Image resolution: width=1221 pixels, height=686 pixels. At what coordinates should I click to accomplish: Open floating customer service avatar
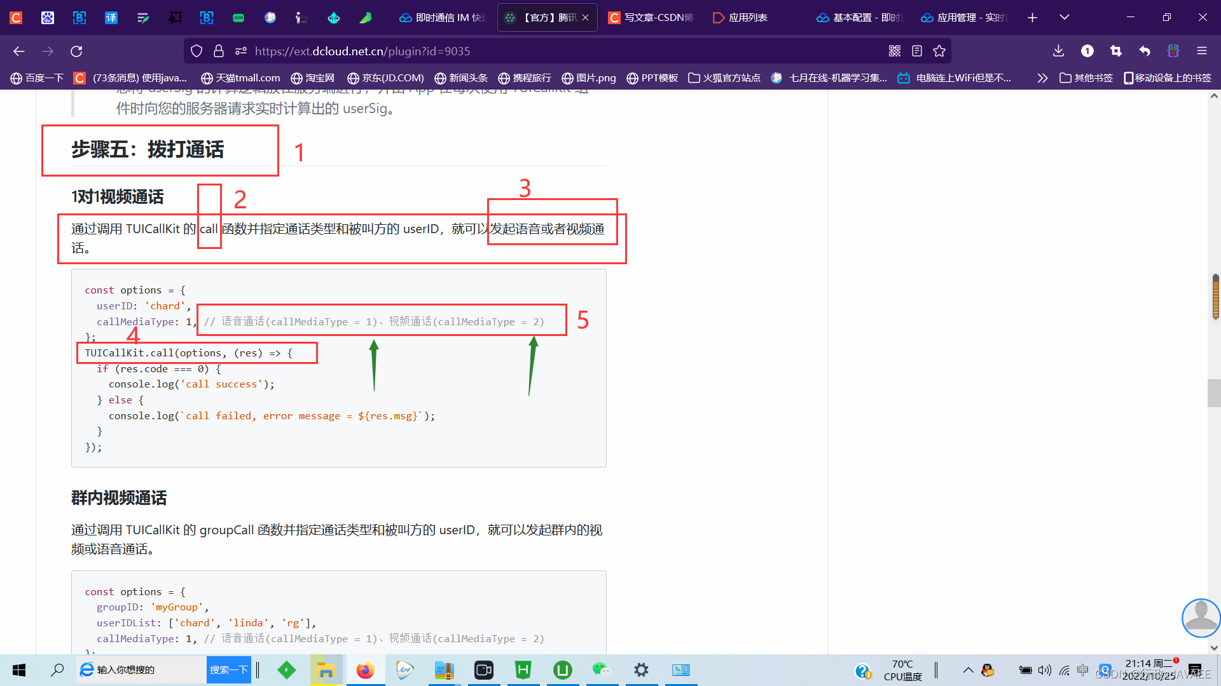pos(1201,617)
